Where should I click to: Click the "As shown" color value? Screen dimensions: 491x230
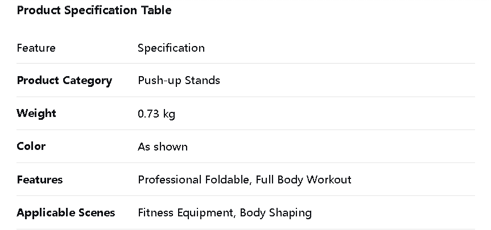coord(163,147)
